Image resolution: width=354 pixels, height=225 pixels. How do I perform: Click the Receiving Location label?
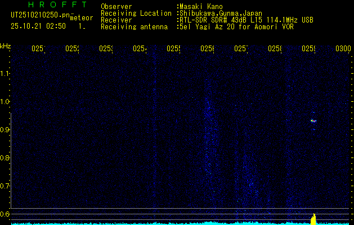point(136,13)
